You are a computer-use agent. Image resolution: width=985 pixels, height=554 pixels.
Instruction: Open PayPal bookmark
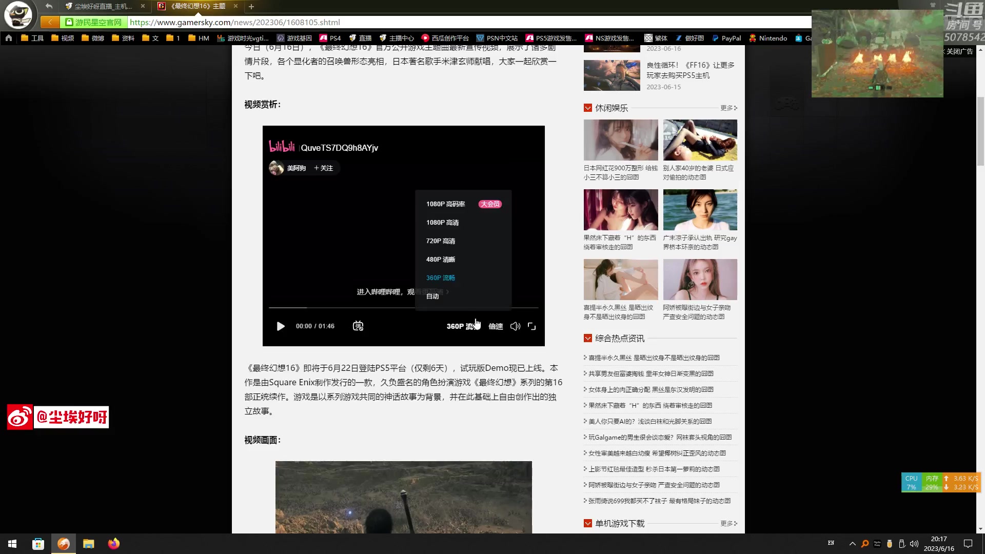(x=726, y=38)
